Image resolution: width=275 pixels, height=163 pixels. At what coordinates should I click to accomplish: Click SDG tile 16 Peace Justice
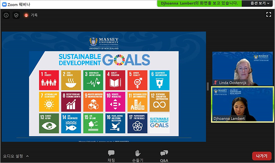click(x=115, y=123)
